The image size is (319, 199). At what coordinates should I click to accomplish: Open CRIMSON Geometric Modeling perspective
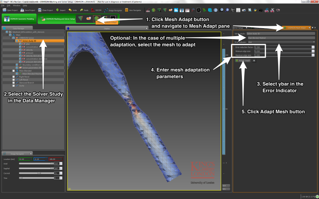pyautogui.click(x=18, y=19)
